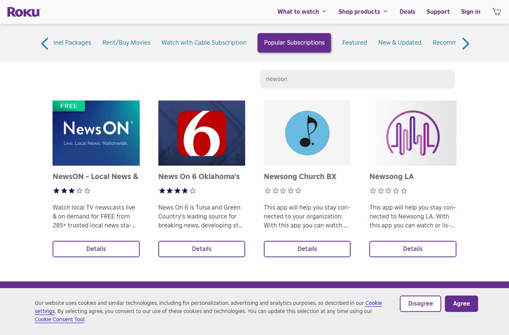Viewport: 509px width, 335px height.
Task: Open the NewsON channel thumbnail
Action: click(96, 133)
